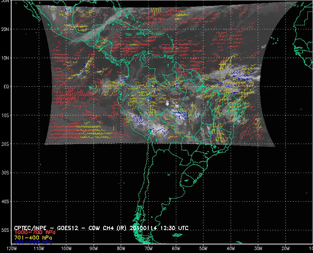Select the 20W longitude label

pyautogui.click(x=285, y=248)
